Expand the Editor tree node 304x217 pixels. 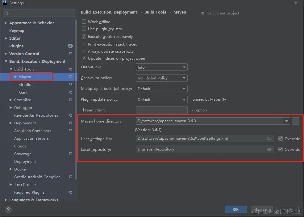(x=6, y=38)
